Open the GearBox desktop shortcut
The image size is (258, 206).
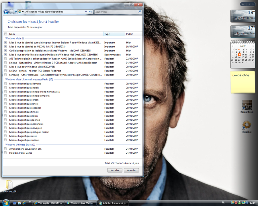[x=247, y=126]
